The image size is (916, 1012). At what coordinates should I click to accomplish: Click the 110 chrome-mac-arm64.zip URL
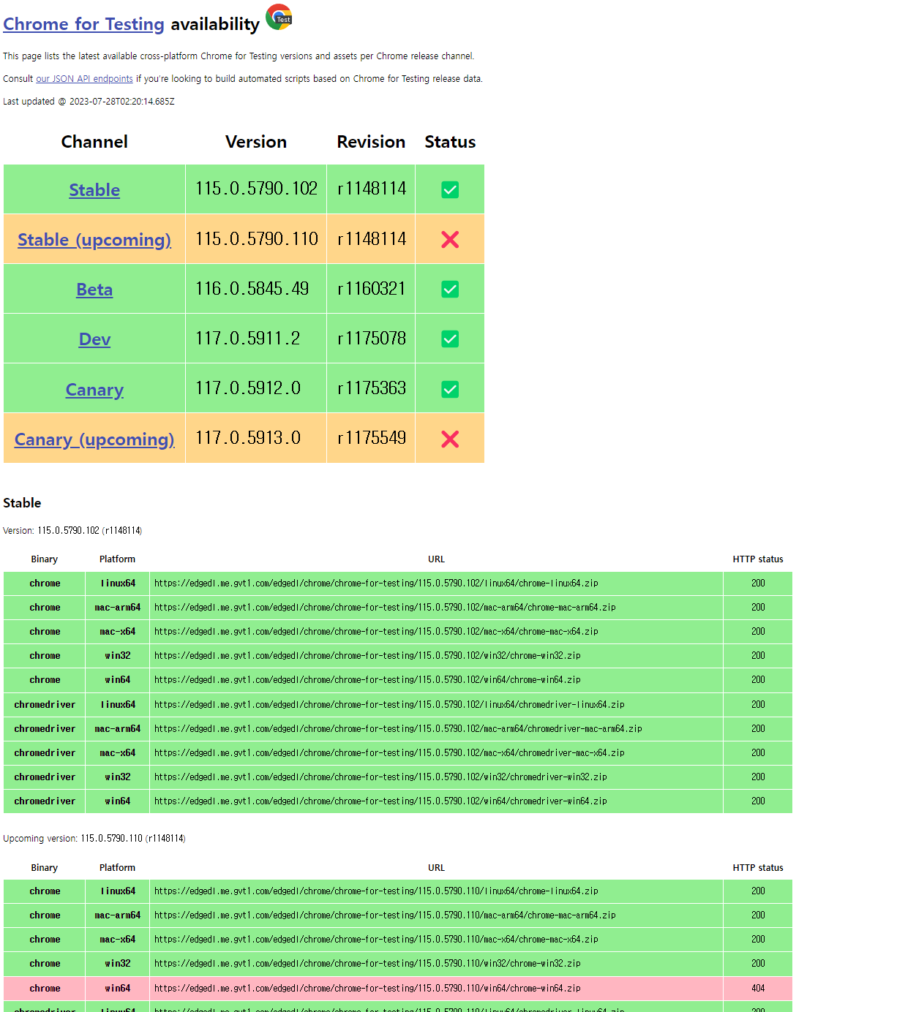385,915
